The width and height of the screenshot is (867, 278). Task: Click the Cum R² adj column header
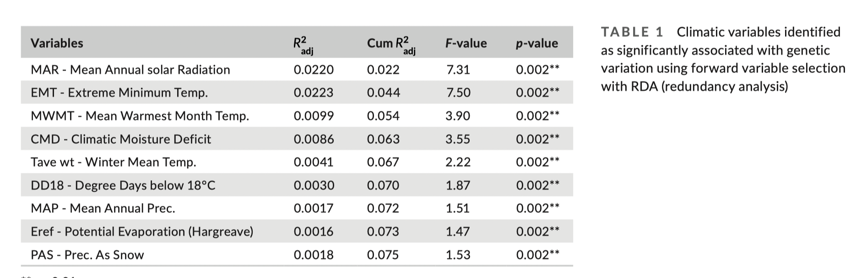[391, 44]
